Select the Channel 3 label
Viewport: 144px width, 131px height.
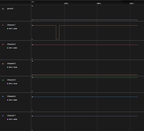[11, 63]
